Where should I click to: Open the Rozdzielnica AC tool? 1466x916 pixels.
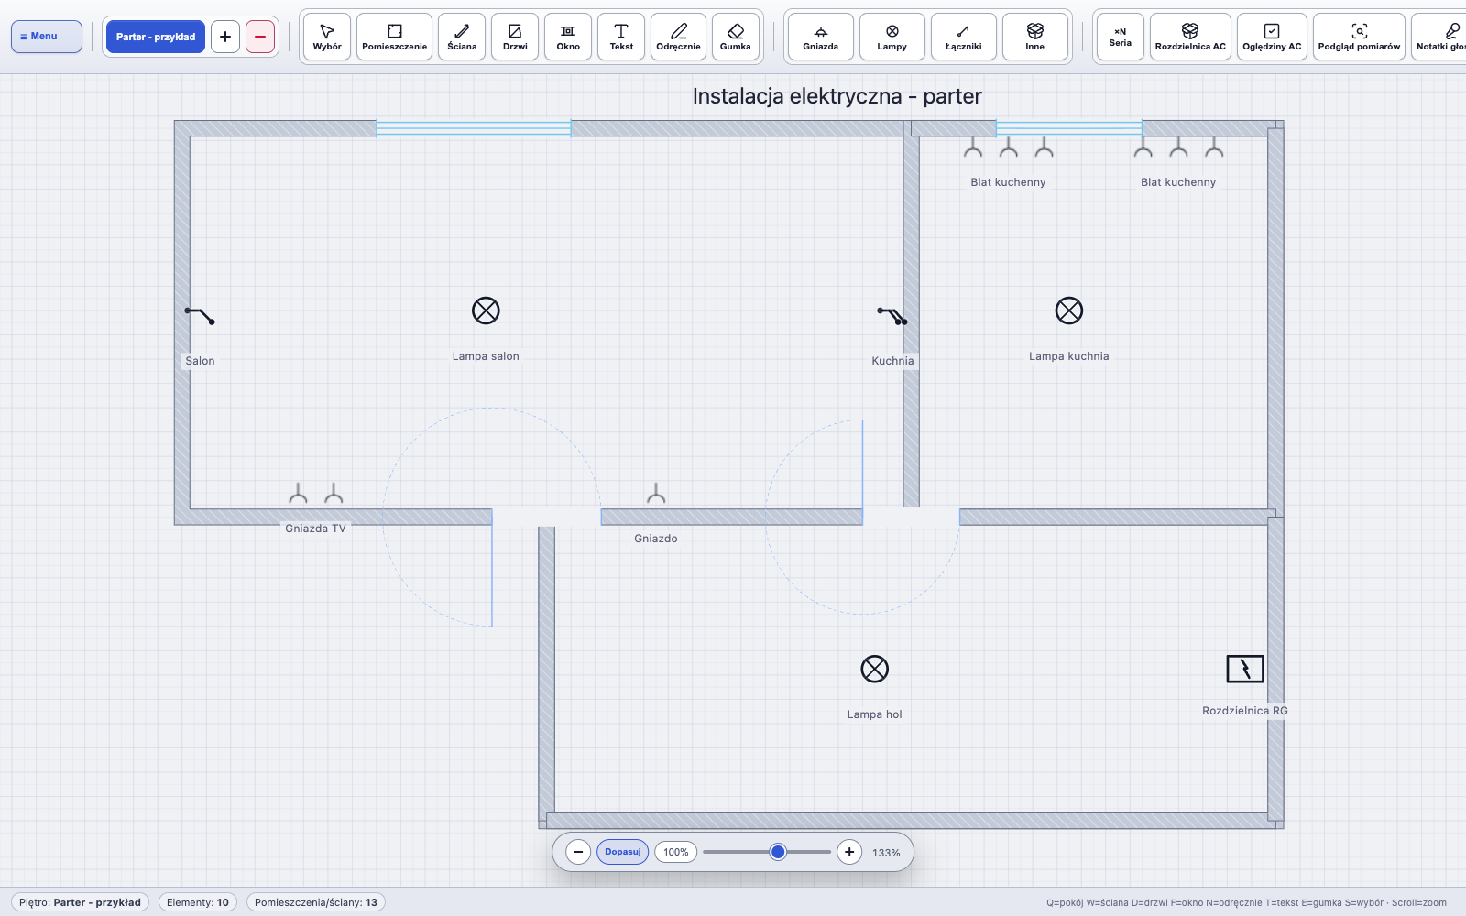1190,37
